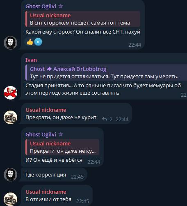The image size is (187, 206).
Task: Open the Guy Fawkes mask avatar near the first message
Action: (10, 43)
